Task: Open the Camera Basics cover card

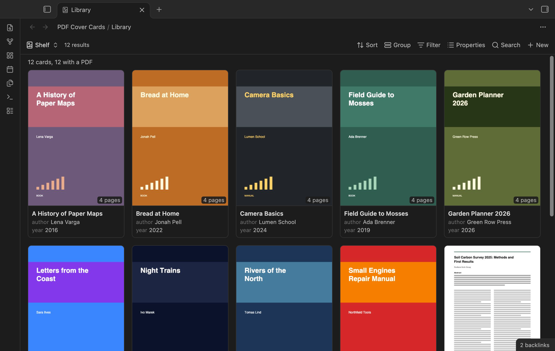Action: pos(284,153)
